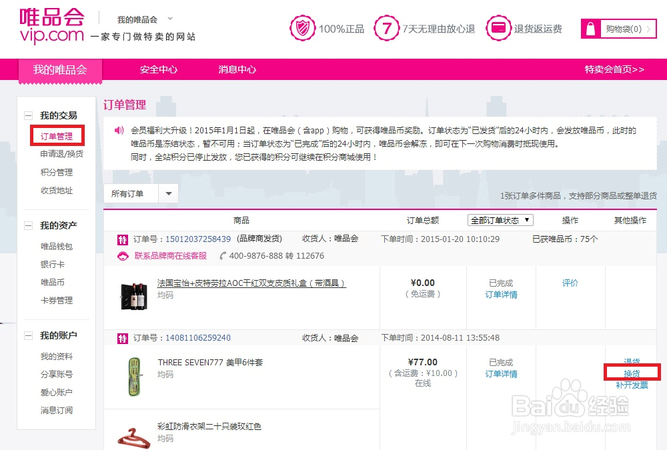The width and height of the screenshot is (667, 450).
Task: Click the 换货 exchange link
Action: coord(632,373)
